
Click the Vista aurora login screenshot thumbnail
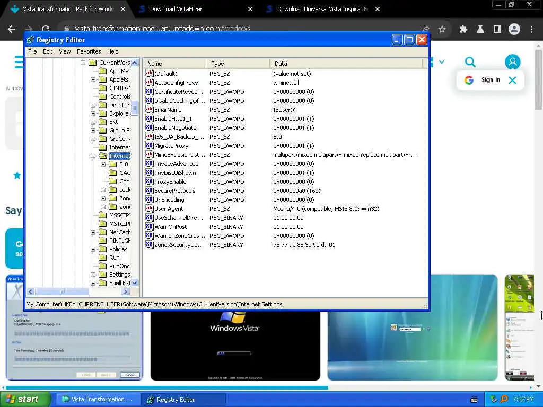(413, 328)
